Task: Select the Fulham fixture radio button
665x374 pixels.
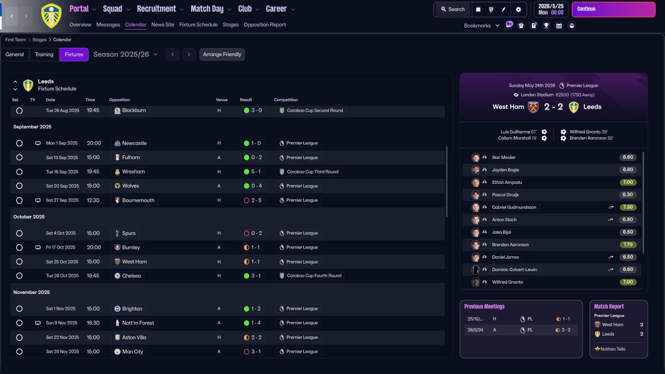Action: 19,157
